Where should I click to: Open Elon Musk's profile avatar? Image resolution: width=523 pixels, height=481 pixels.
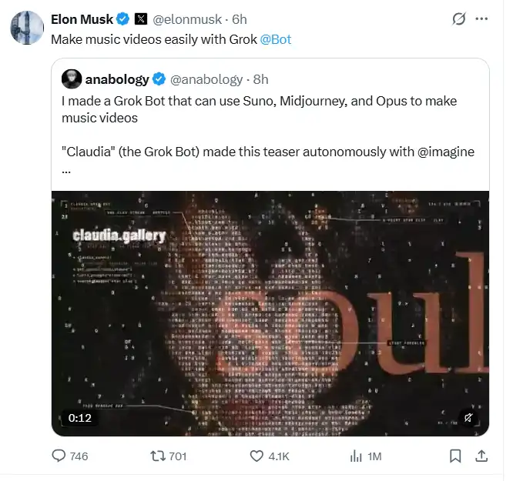(x=27, y=28)
